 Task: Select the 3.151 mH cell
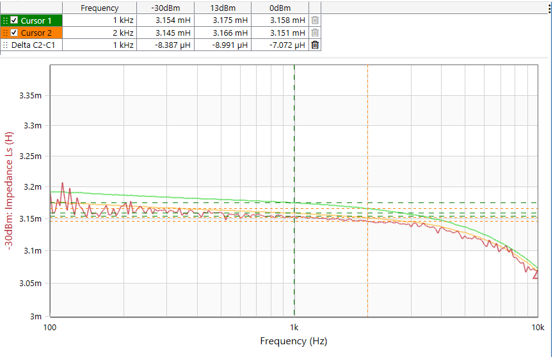tap(280, 33)
